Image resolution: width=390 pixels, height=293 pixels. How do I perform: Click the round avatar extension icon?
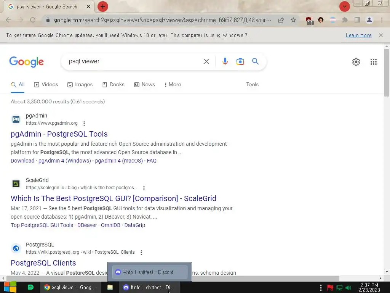[x=321, y=20]
